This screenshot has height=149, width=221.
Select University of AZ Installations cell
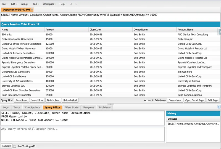[x=22, y=81]
